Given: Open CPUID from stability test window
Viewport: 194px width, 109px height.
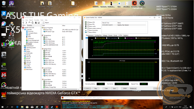Looking at the screenshot, I should [x=125, y=88].
